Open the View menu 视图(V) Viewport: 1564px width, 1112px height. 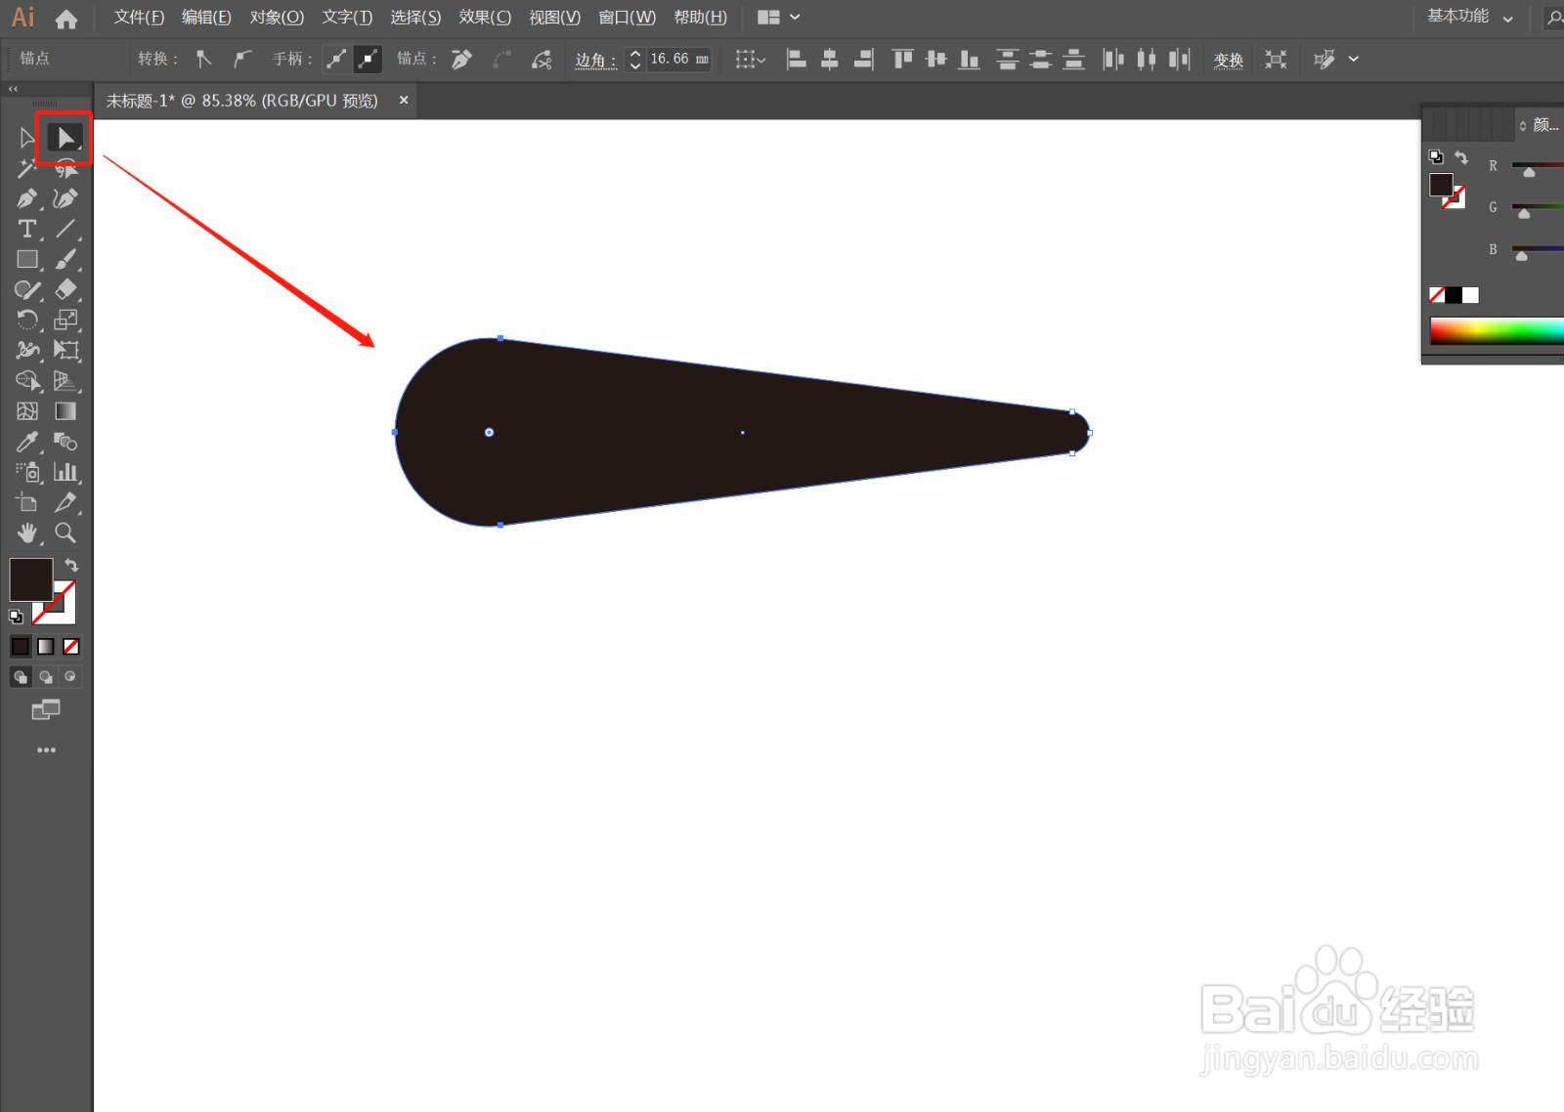554,18
